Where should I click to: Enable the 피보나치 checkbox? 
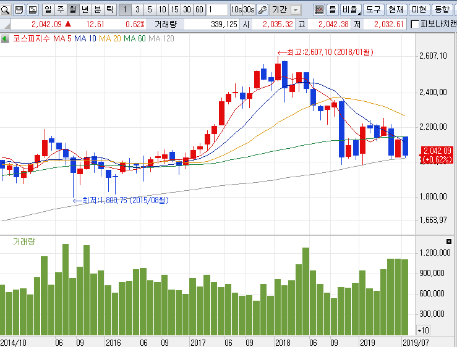click(x=414, y=24)
